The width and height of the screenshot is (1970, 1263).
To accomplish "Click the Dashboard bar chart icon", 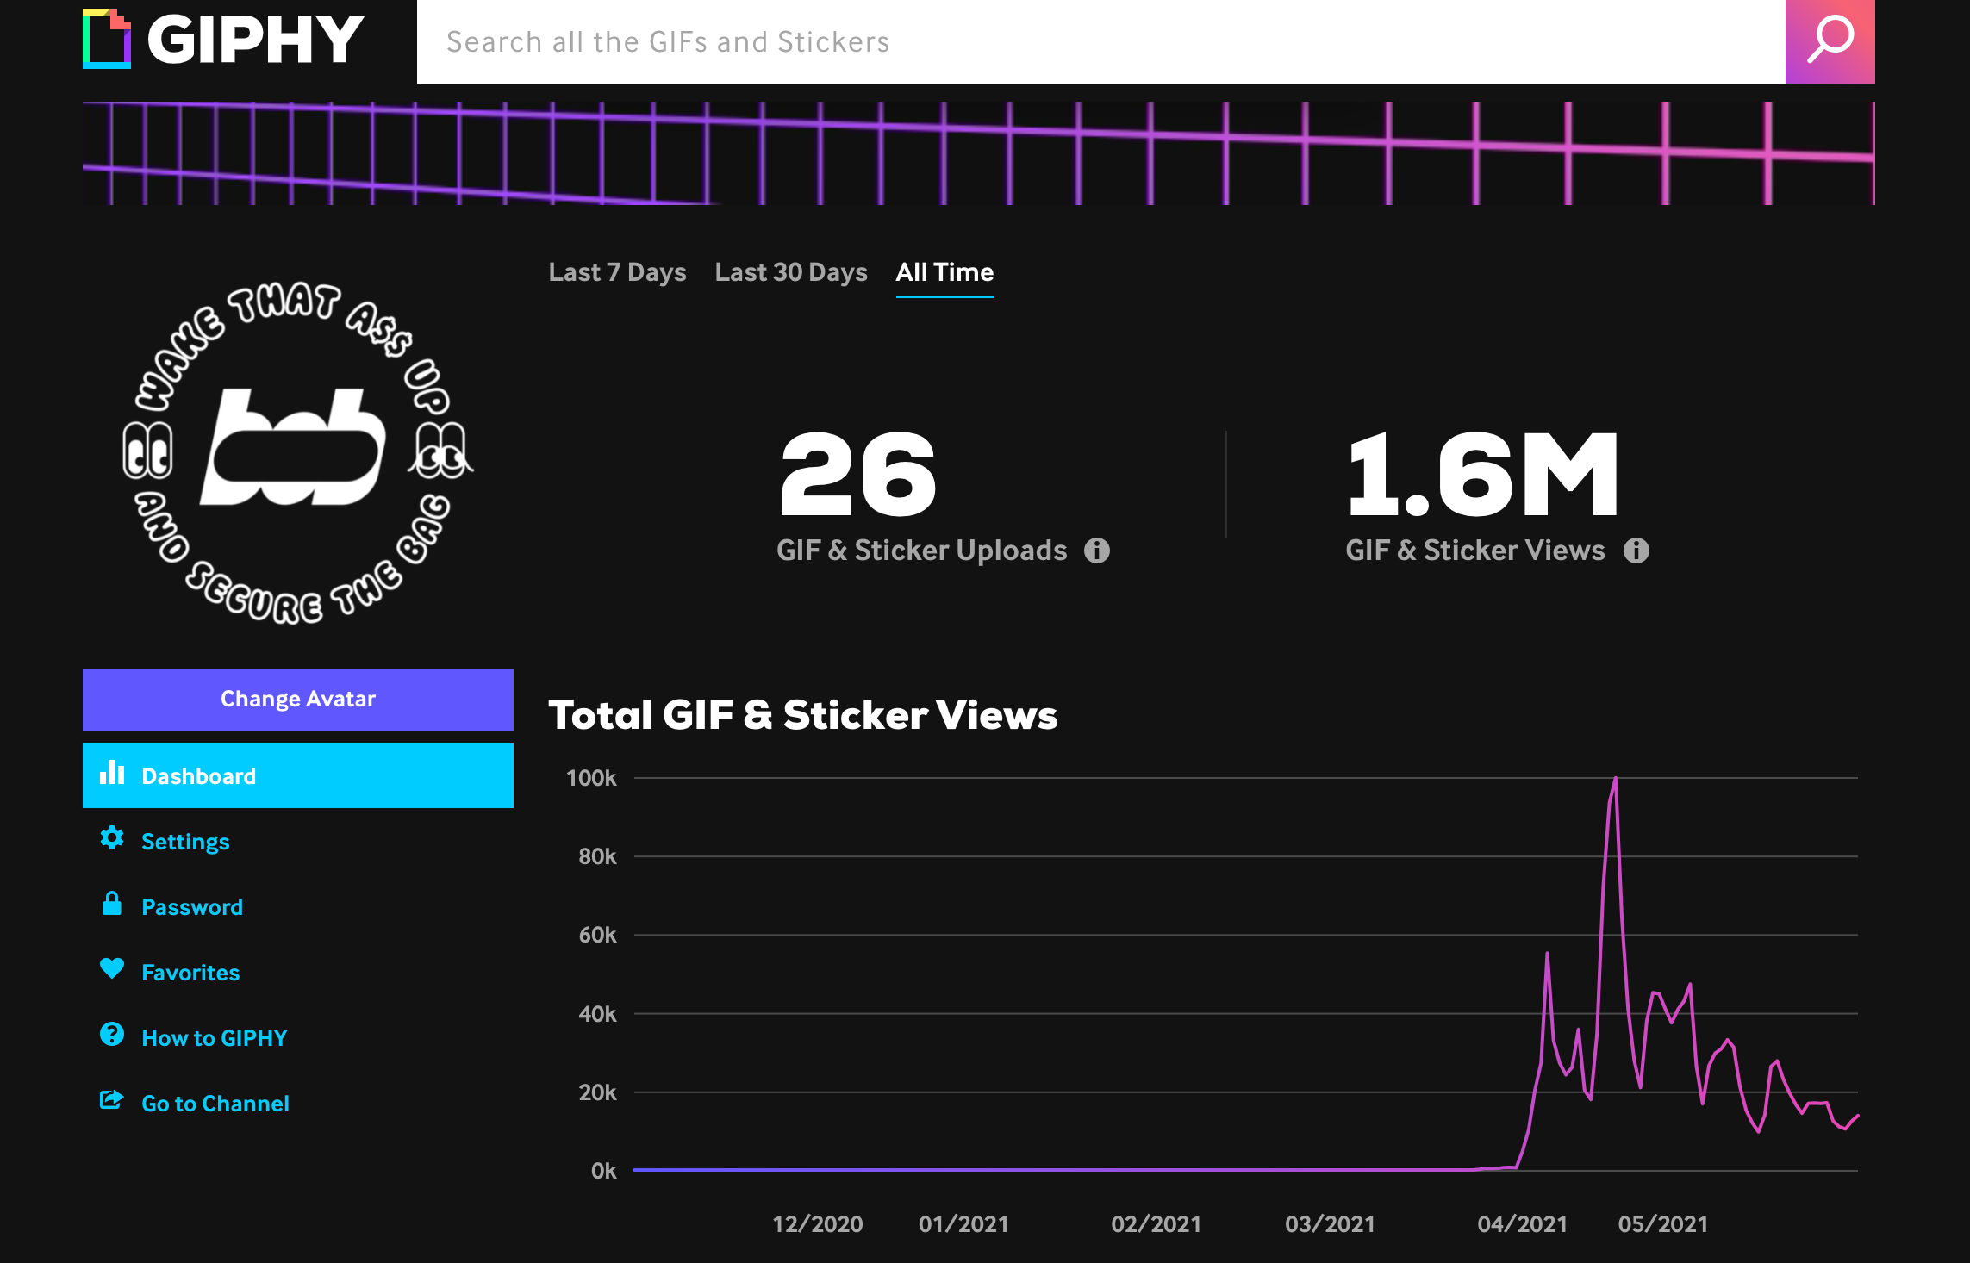I will [112, 773].
